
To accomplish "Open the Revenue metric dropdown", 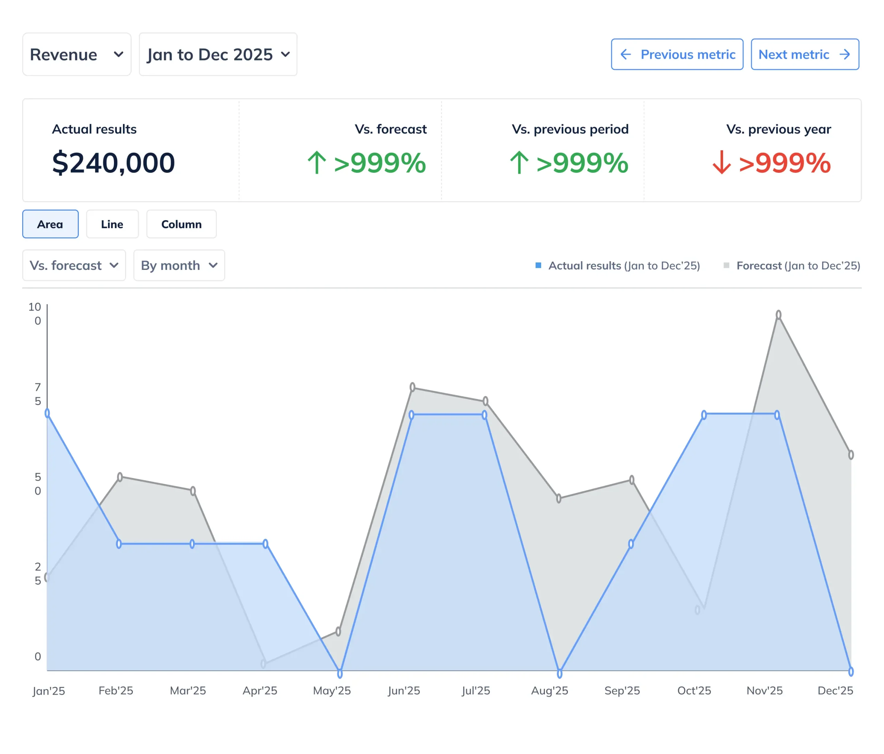I will 77,54.
